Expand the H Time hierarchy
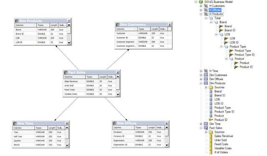The width and height of the screenshot is (267, 156). pos(201,71)
